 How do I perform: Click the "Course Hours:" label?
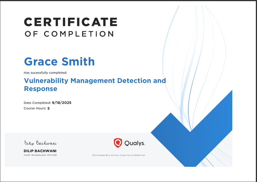pos(35,108)
